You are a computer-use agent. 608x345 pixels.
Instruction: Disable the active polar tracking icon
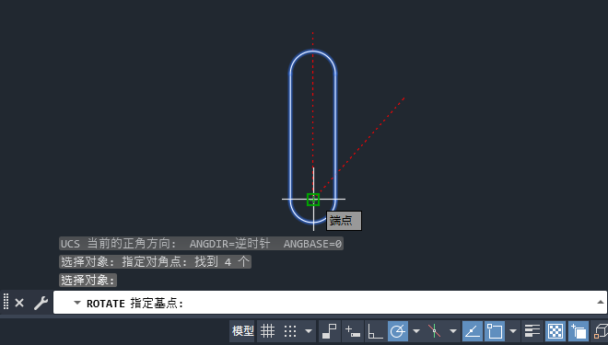point(398,331)
